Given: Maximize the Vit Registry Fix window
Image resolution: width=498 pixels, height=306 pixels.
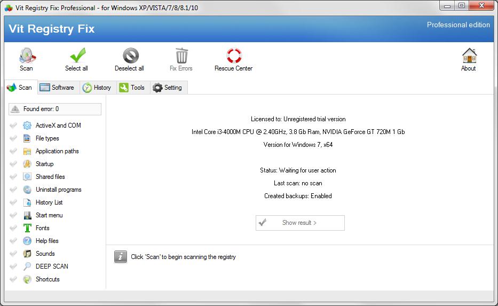Looking at the screenshot, I should pos(462,6).
